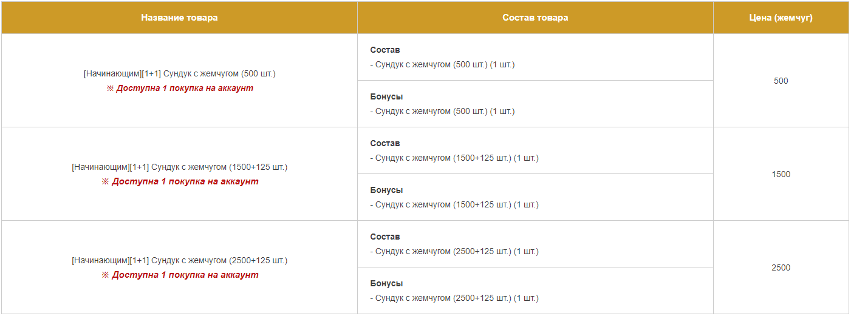Click the price value 2500
Screen dimensions: 851x316
[x=781, y=267]
